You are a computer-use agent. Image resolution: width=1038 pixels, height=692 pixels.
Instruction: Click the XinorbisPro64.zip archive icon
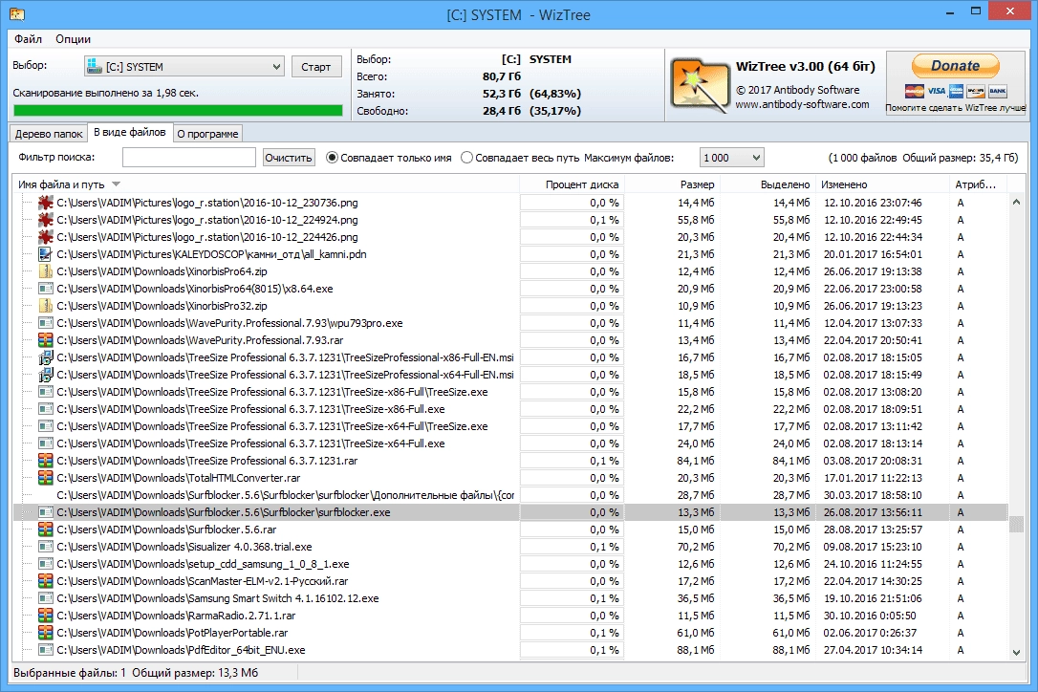click(x=46, y=271)
